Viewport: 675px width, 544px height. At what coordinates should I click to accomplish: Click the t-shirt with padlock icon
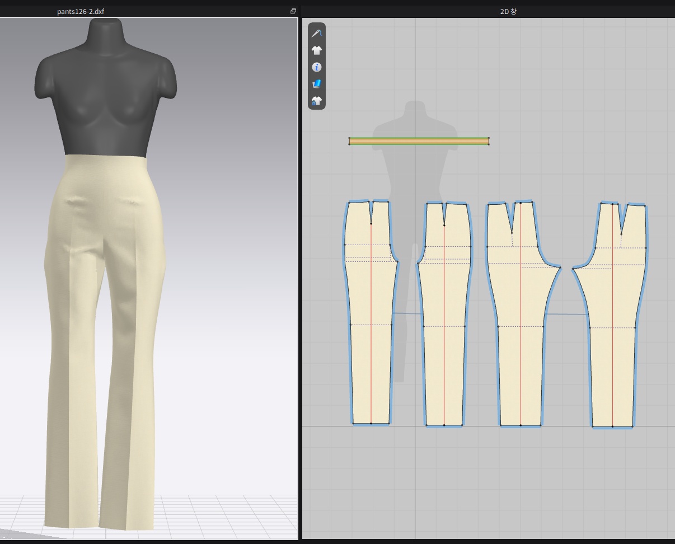pyautogui.click(x=317, y=101)
